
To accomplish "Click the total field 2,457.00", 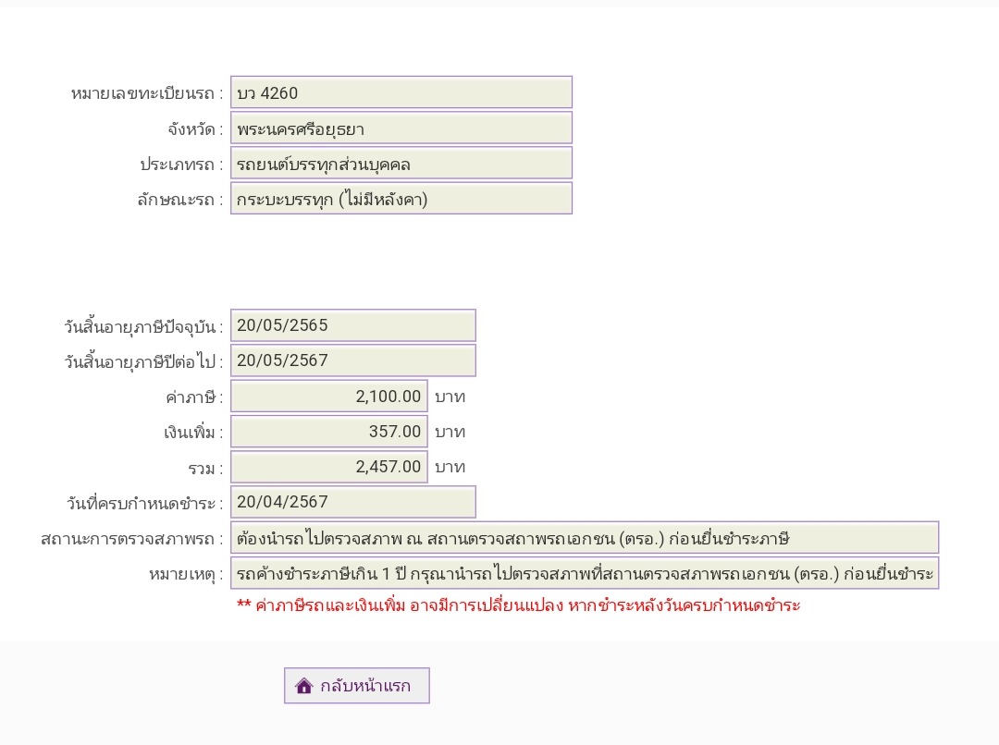I will click(x=328, y=467).
